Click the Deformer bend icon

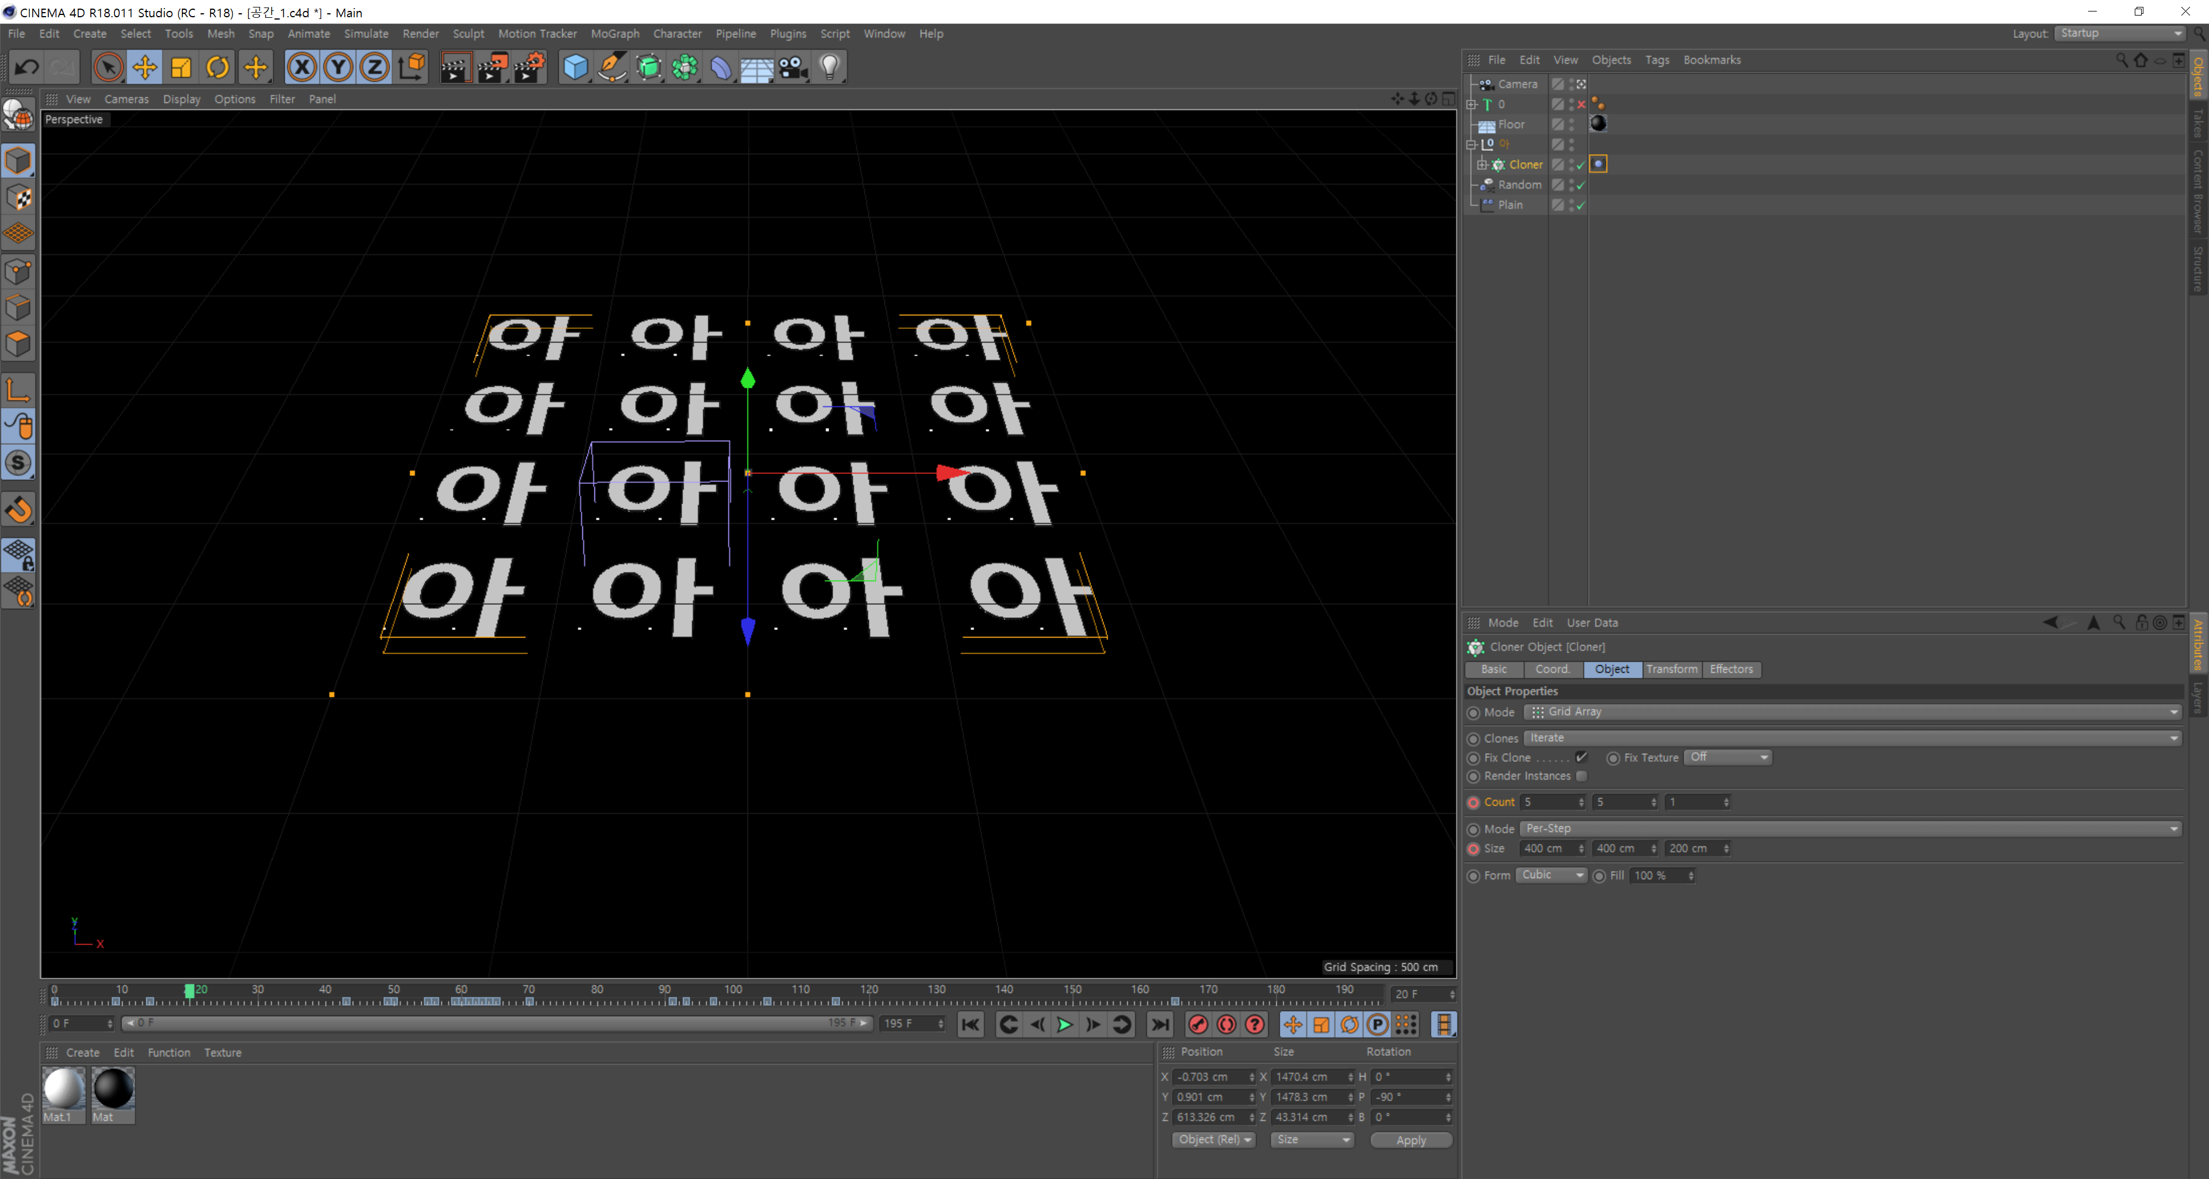coord(721,67)
